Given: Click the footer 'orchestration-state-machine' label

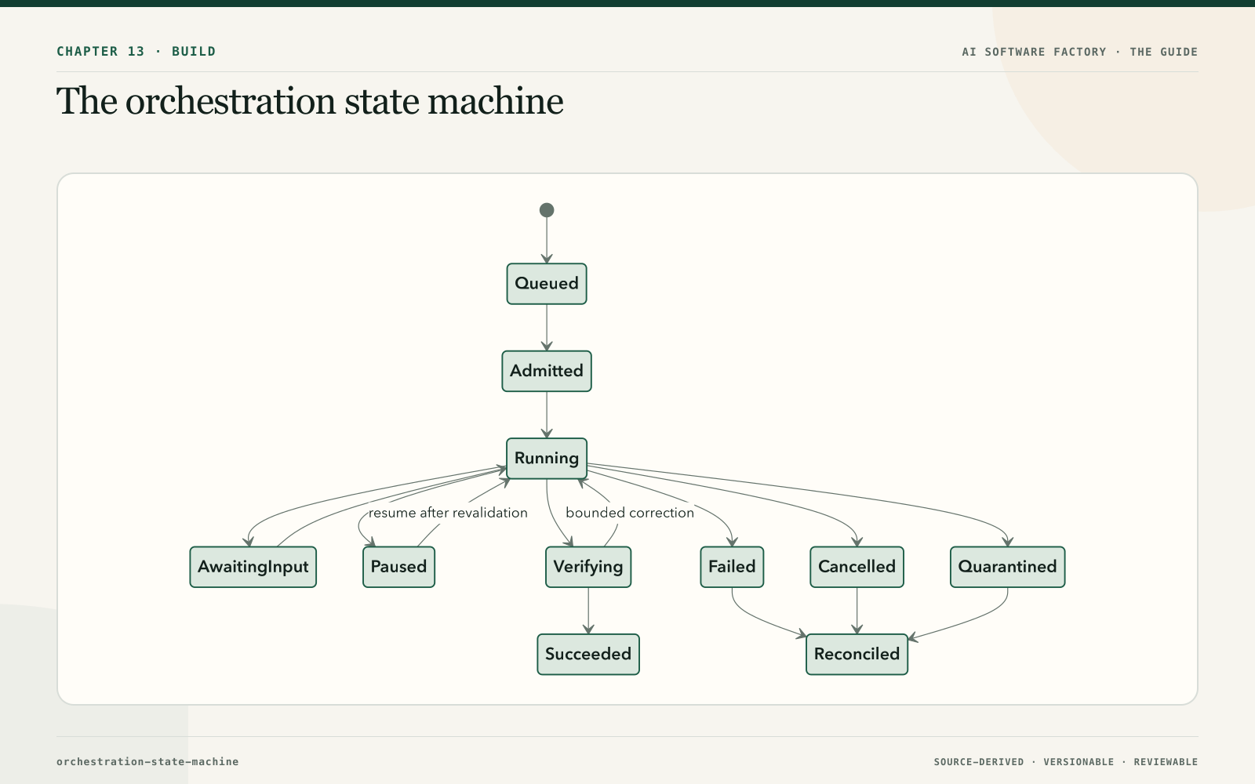Looking at the screenshot, I should (x=147, y=761).
